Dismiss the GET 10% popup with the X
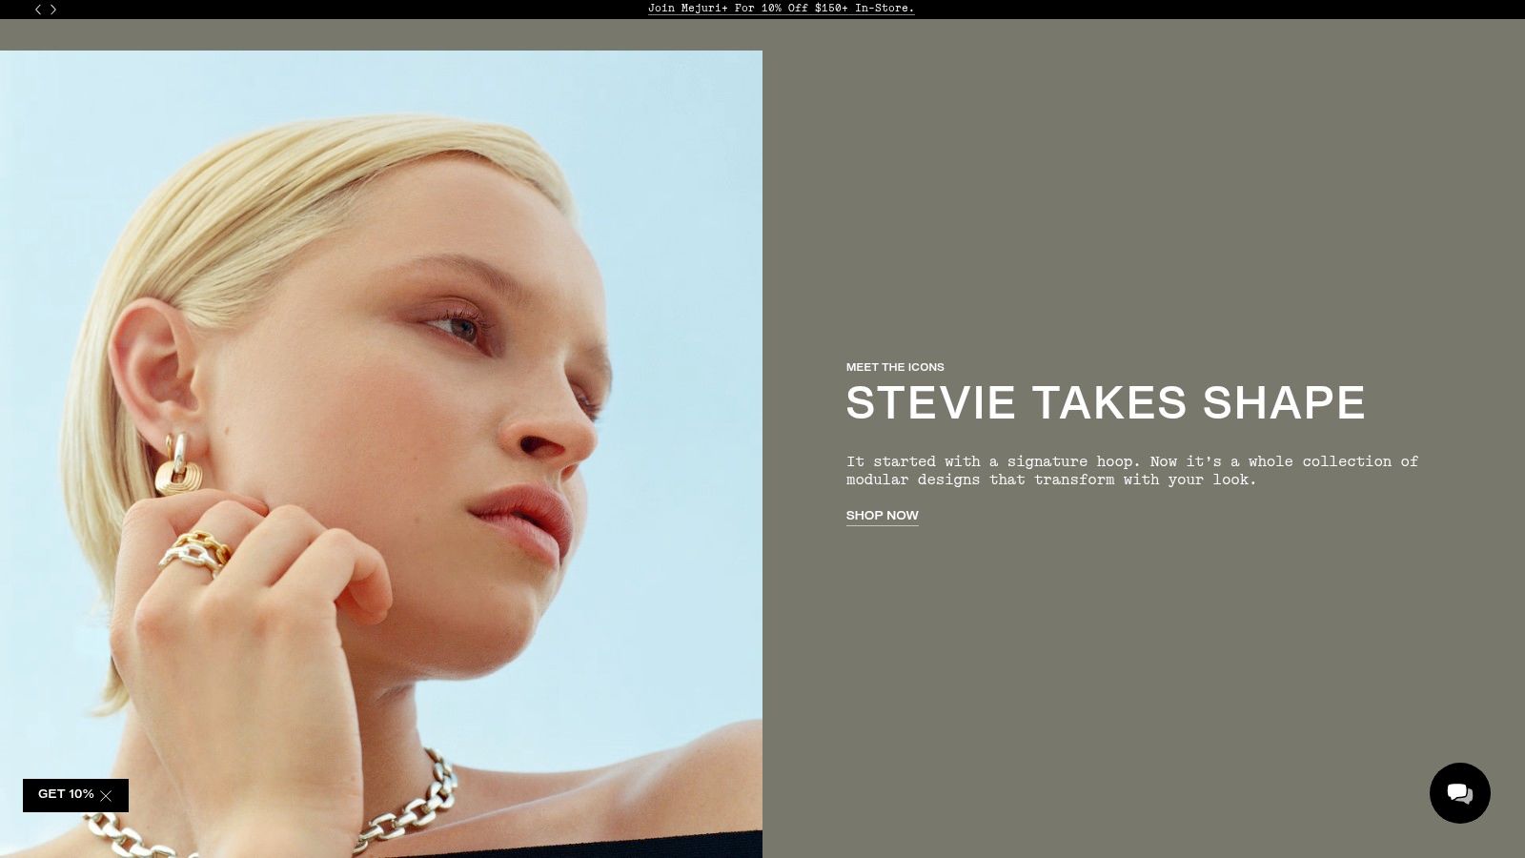The width and height of the screenshot is (1525, 858). point(106,796)
